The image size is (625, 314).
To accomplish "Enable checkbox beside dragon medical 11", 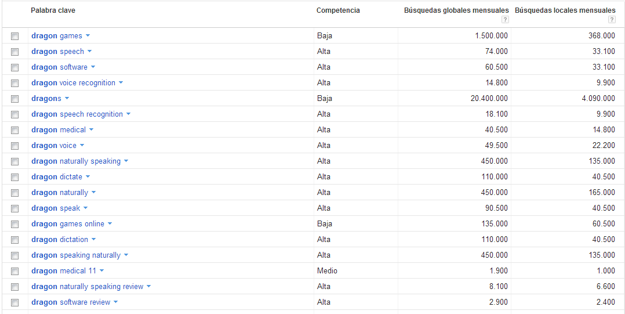I will point(15,271).
